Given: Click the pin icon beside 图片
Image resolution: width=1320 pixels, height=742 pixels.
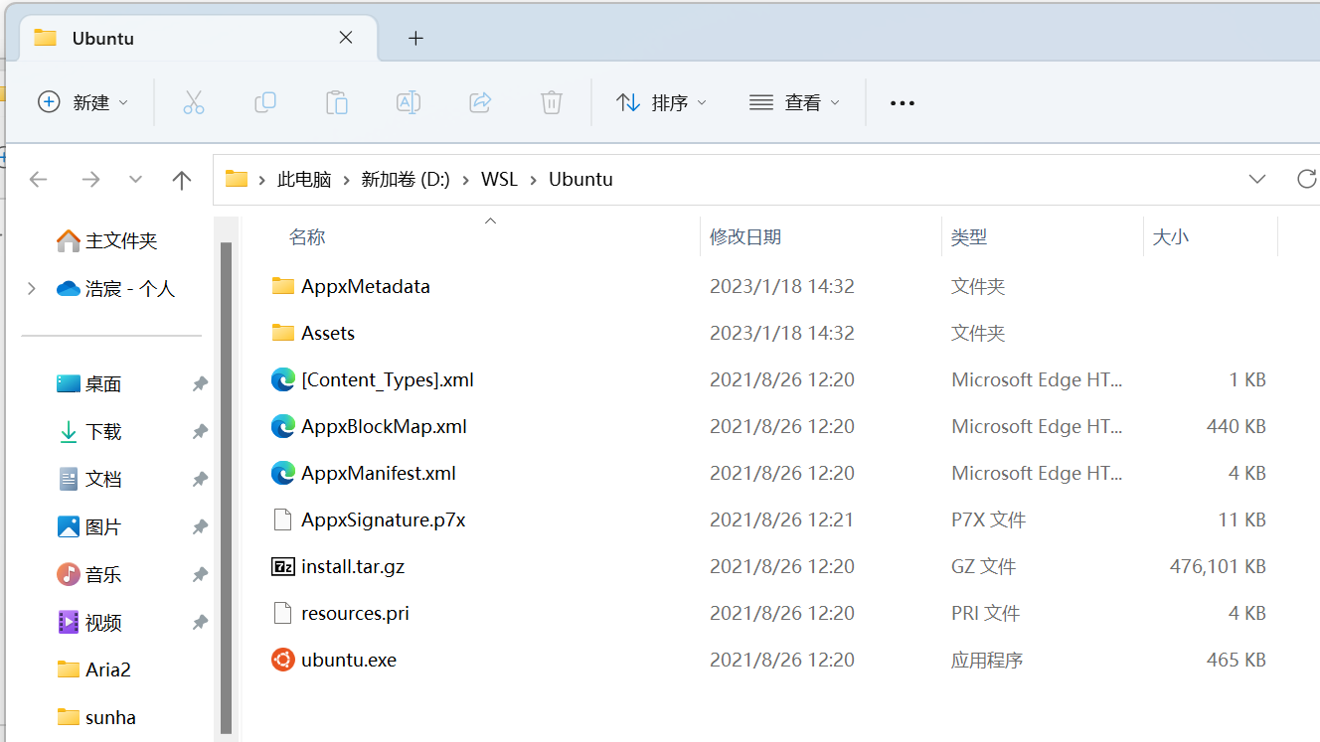Looking at the screenshot, I should (x=200, y=526).
